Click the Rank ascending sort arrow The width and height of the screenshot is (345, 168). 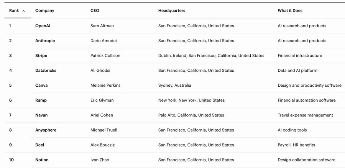23,11
